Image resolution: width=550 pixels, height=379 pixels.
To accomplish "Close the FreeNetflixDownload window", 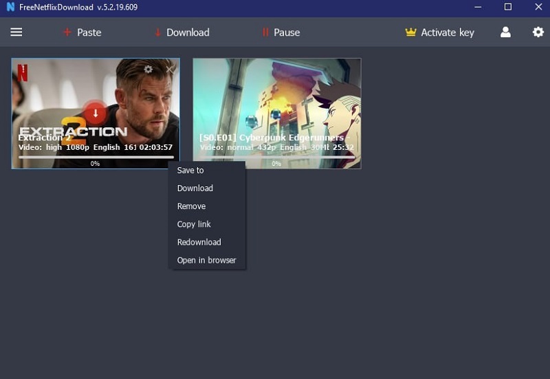I will point(538,7).
